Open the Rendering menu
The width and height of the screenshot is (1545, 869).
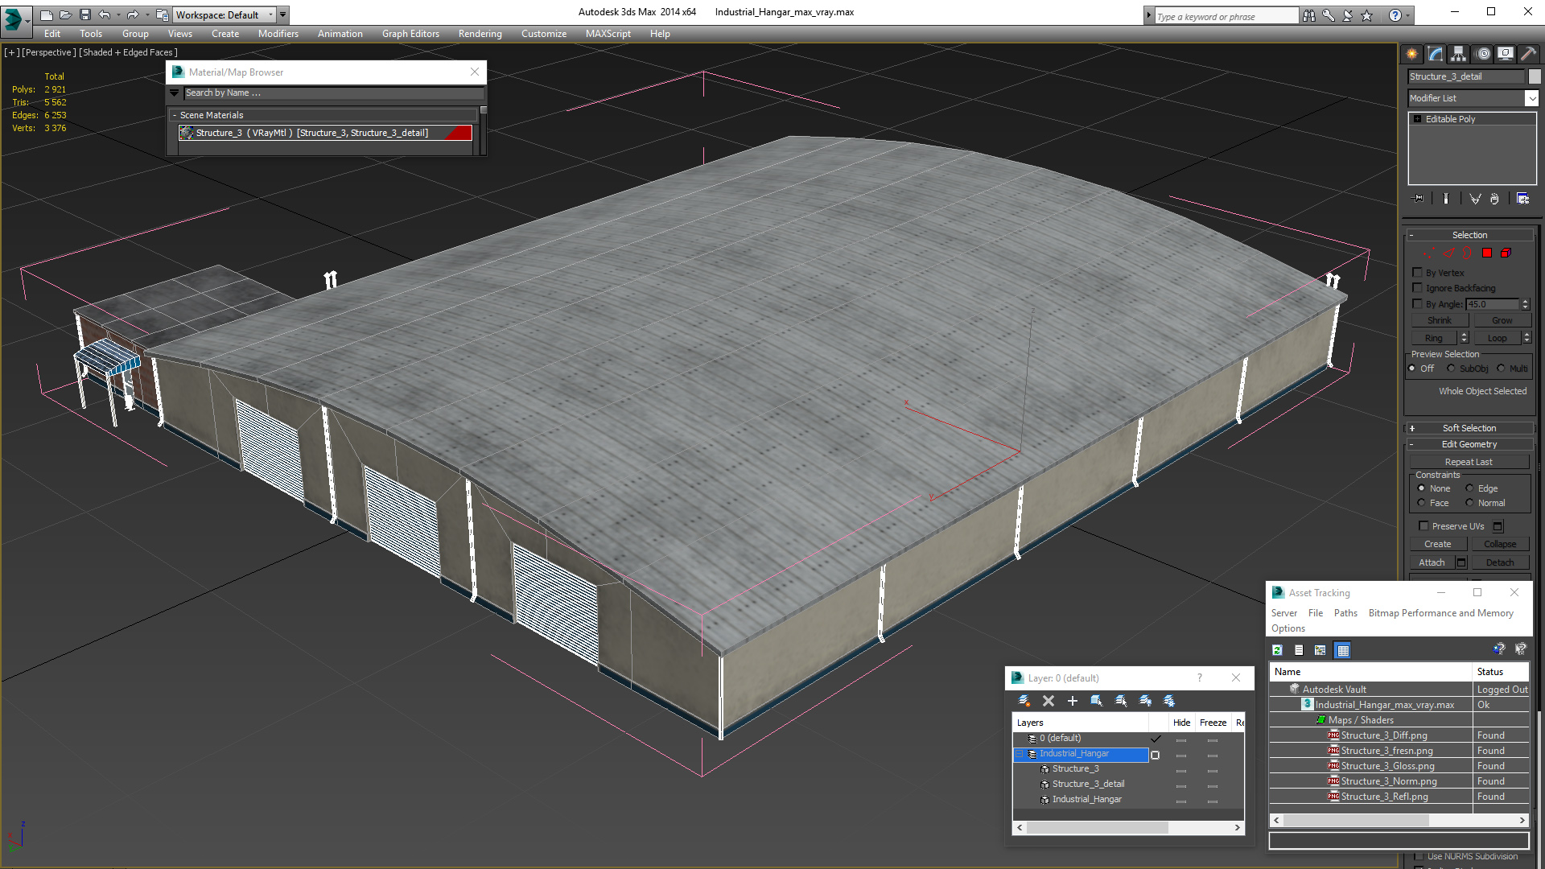point(480,34)
